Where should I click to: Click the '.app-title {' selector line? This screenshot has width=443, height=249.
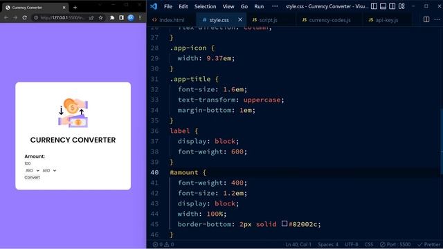click(194, 79)
